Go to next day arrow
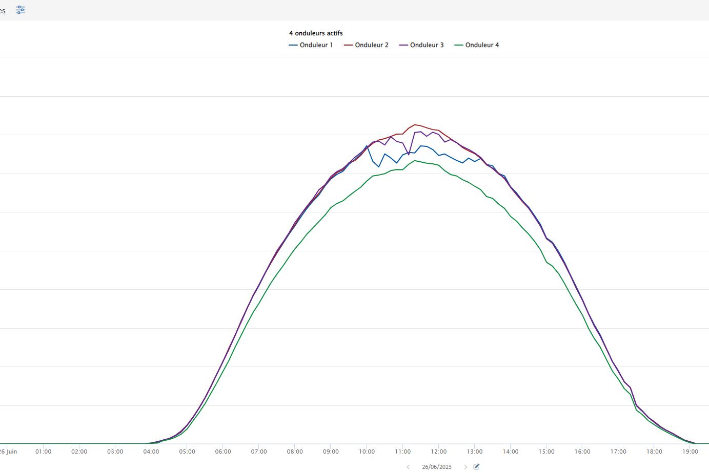Screen dimensions: 709x473 coord(465,467)
